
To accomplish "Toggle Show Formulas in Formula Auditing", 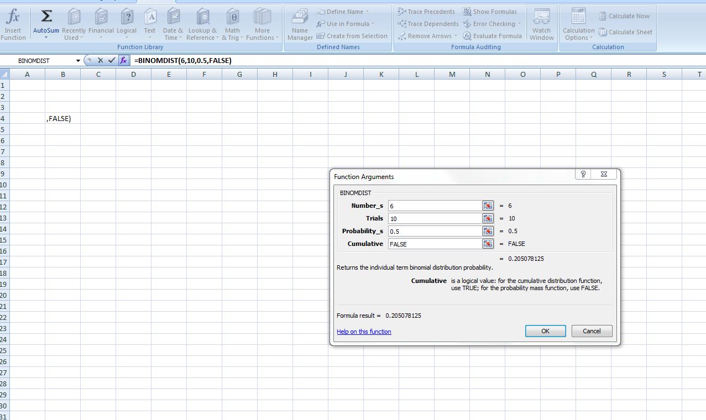I will click(x=490, y=12).
